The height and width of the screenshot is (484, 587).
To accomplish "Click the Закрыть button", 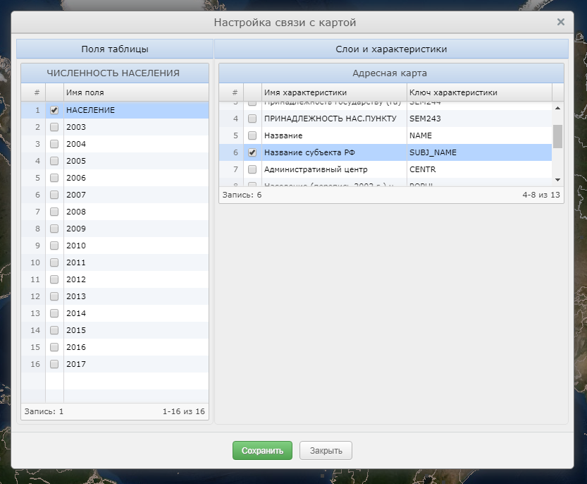I will point(326,450).
